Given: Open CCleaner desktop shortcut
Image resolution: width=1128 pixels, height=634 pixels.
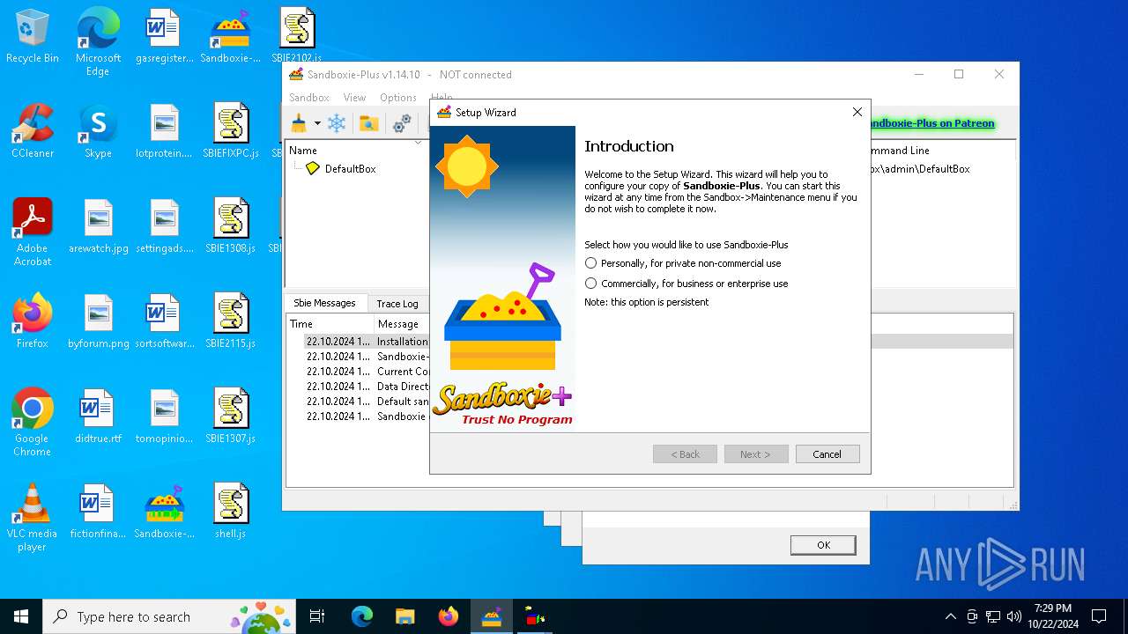Looking at the screenshot, I should (33, 132).
